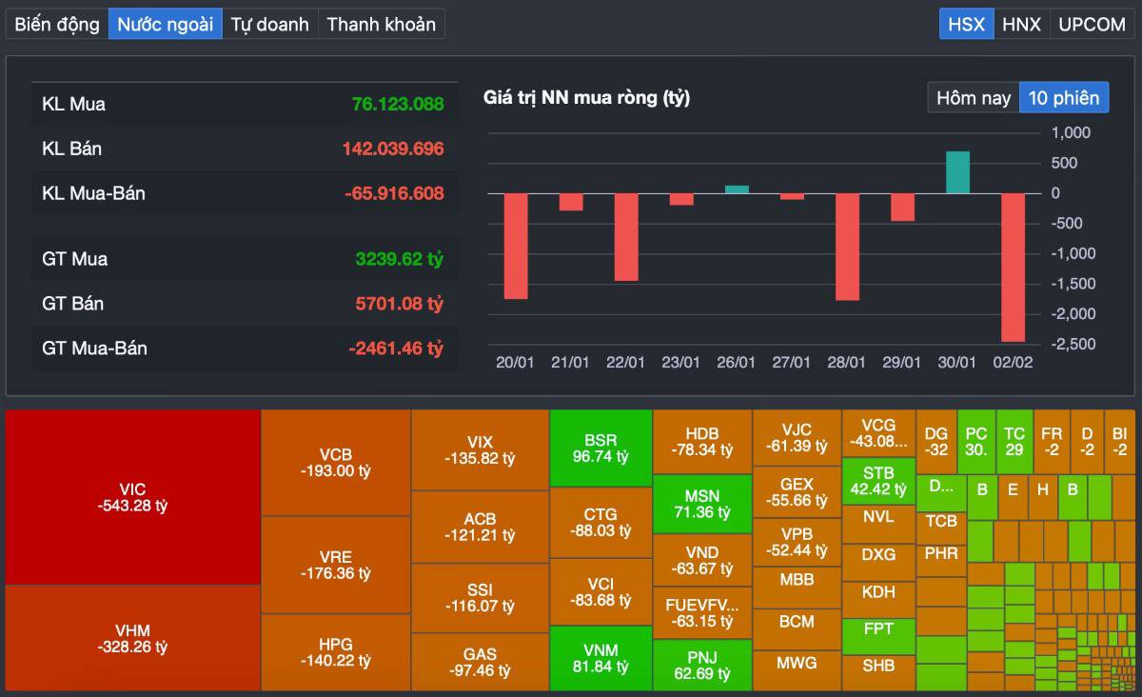
Task: Click the green PC 30 tile
Action: point(976,442)
